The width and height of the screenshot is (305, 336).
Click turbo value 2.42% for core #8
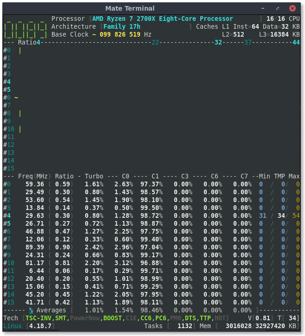[94, 247]
